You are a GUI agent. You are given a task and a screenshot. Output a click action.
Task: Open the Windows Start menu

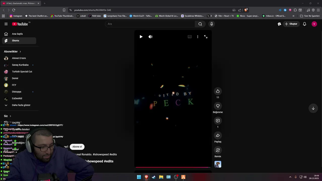click(139, 177)
